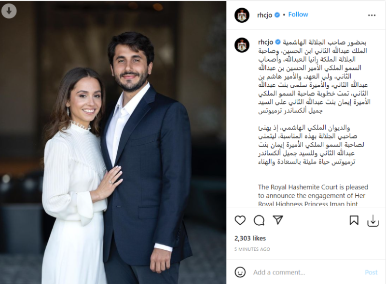This screenshot has height=284, width=386.
Task: Click the English Royal Hashemite Court caption text
Action: click(313, 195)
